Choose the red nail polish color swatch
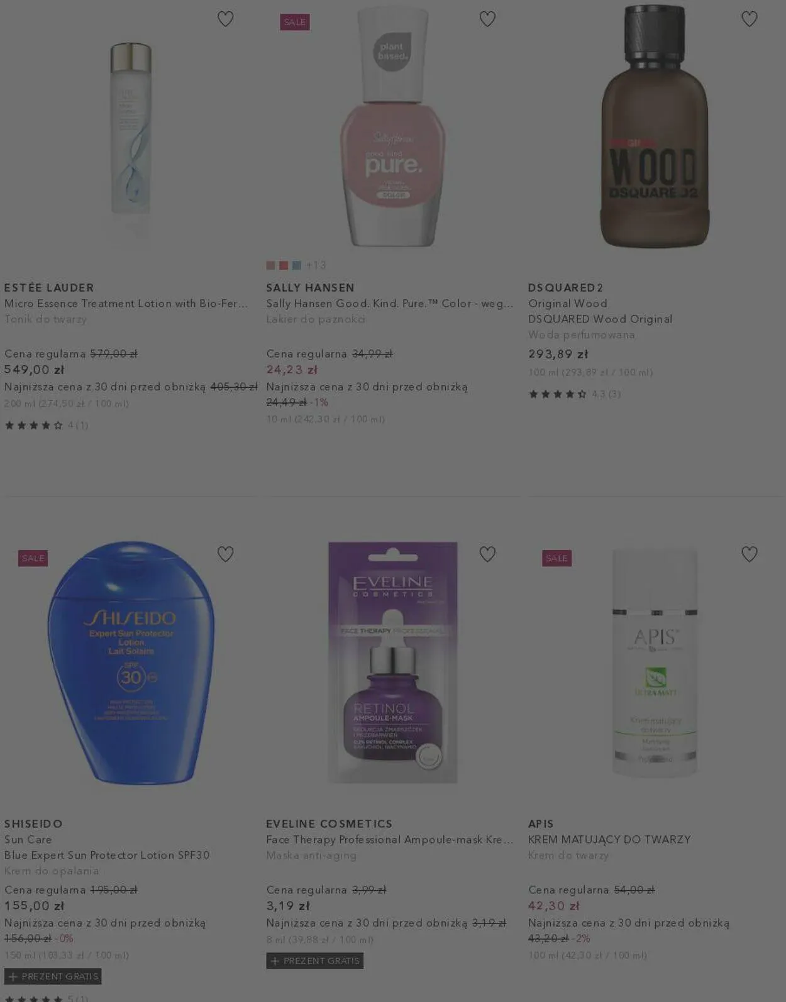The height and width of the screenshot is (1002, 786). point(284,265)
